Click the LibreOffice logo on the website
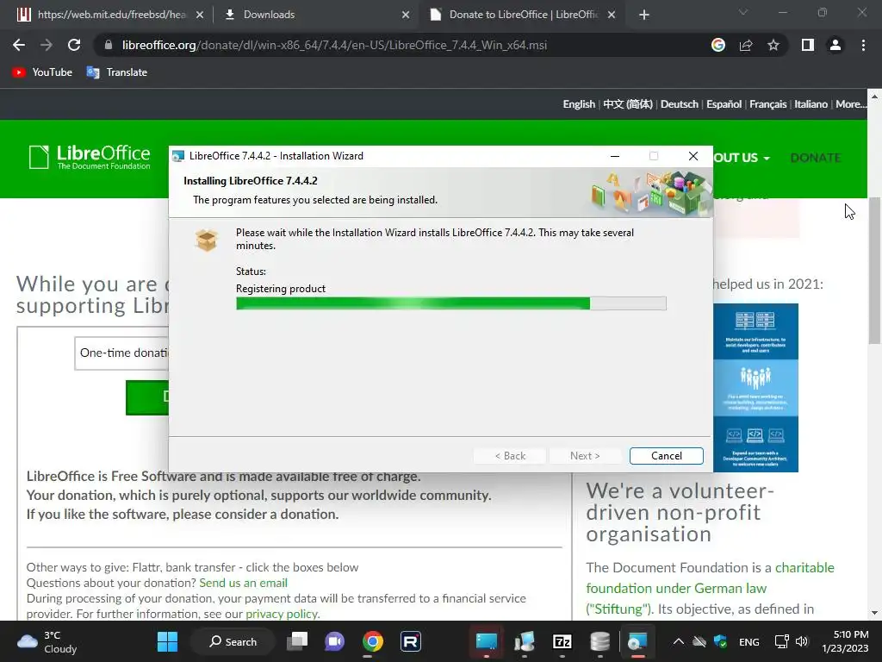The height and width of the screenshot is (662, 882). click(x=90, y=157)
